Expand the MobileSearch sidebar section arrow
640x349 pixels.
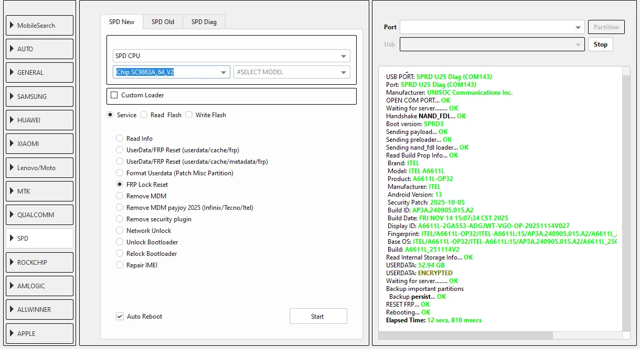[x=12, y=25]
